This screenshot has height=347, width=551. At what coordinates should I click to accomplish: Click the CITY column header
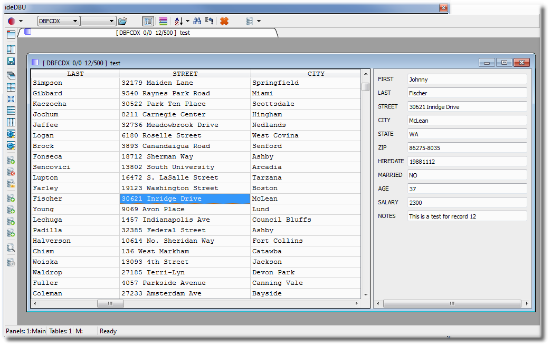click(x=316, y=74)
